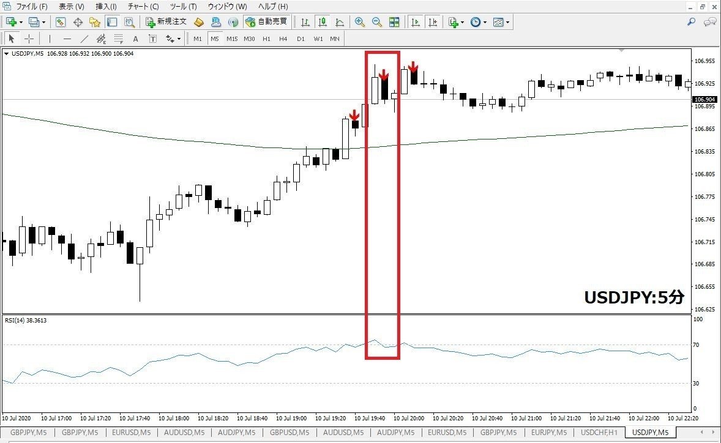Image resolution: width=721 pixels, height=443 pixels.
Task: Open the 表示 (V) menu
Action: [x=71, y=7]
